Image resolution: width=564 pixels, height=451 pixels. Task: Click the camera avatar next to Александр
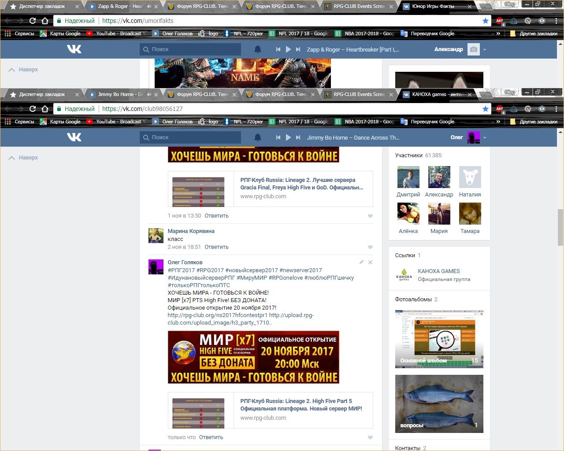click(473, 49)
